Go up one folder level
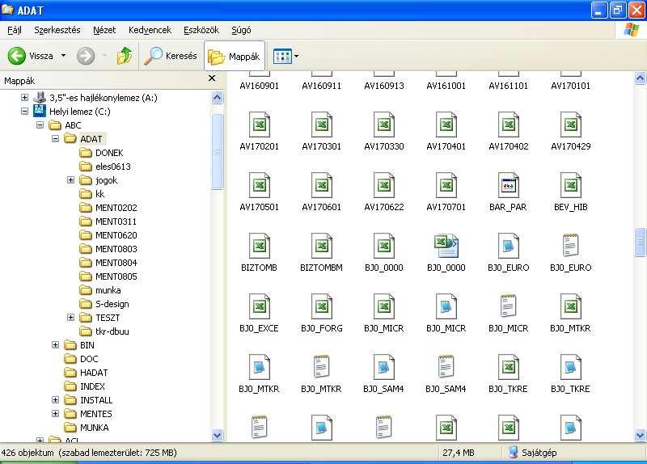This screenshot has height=464, width=647. [x=125, y=56]
